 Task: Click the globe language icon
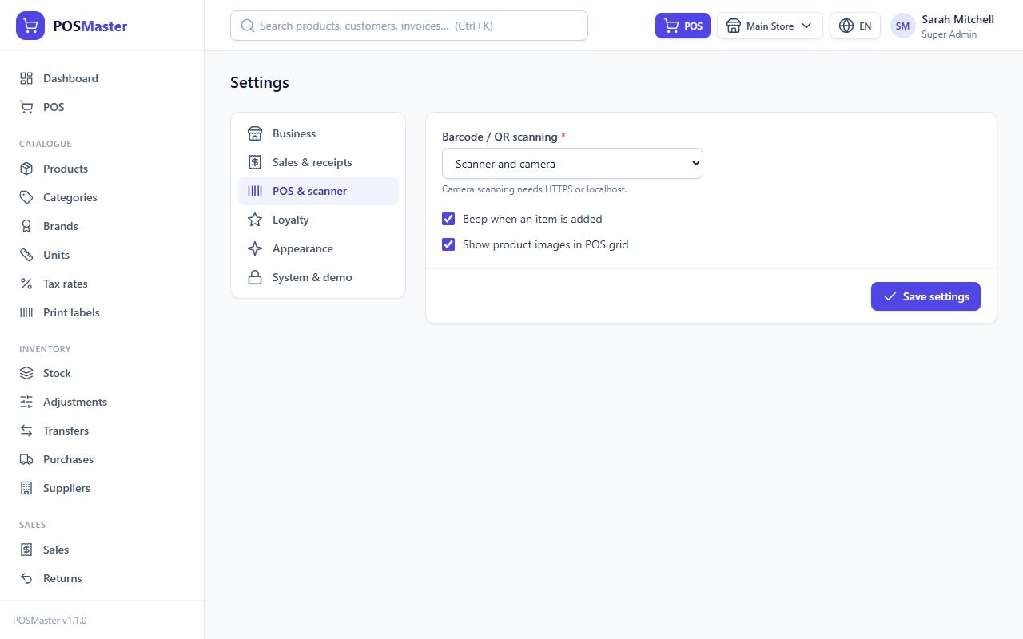[x=846, y=26]
